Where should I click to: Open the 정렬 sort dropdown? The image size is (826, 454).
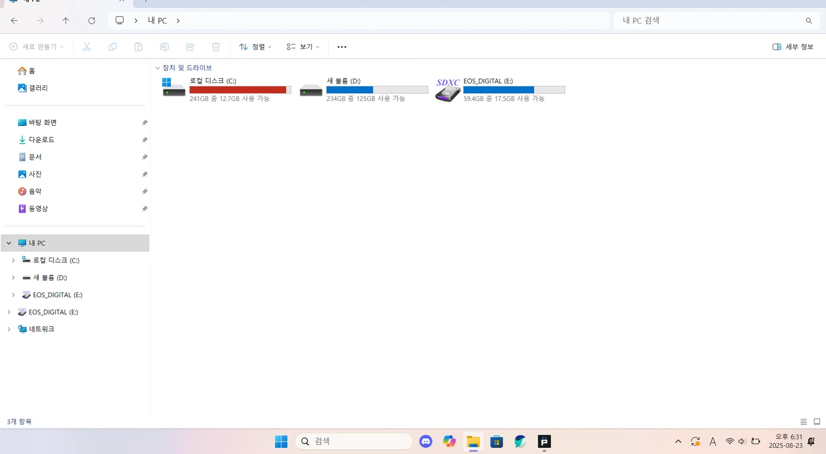tap(255, 47)
